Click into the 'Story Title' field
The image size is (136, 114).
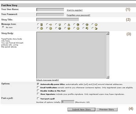[57, 20]
